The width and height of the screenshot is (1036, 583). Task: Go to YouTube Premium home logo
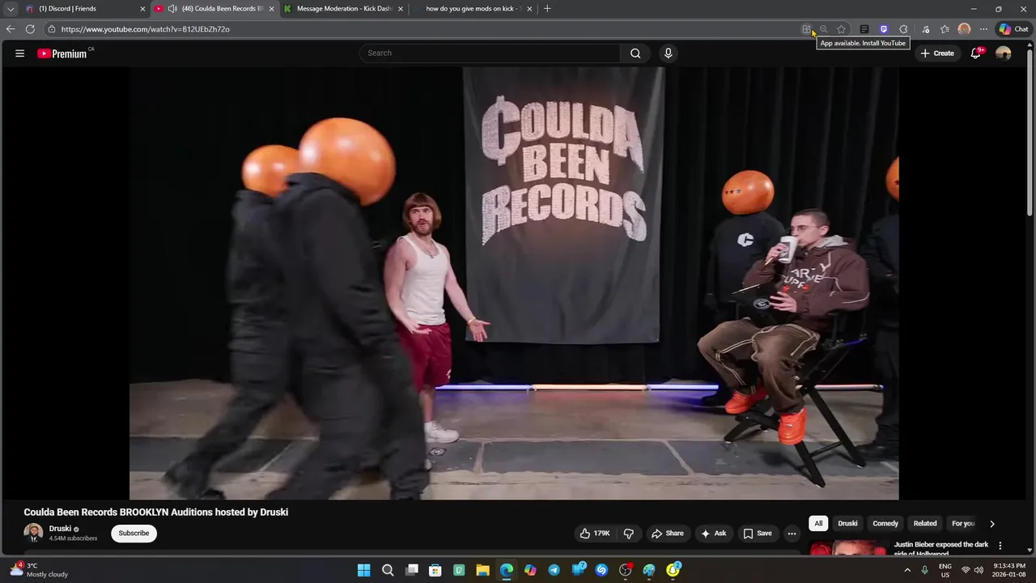pyautogui.click(x=62, y=53)
